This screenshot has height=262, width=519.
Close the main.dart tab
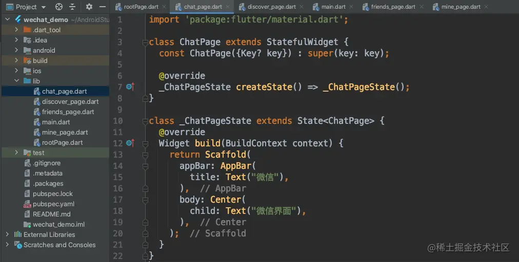(351, 7)
